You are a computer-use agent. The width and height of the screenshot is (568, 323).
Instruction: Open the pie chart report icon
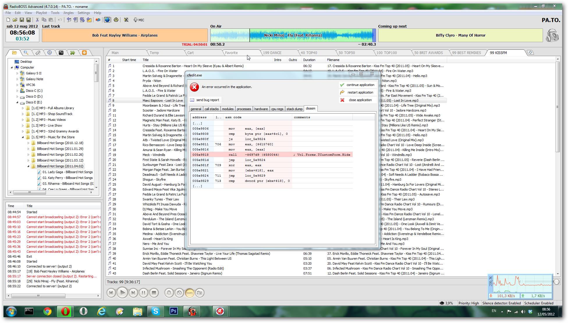98,20
